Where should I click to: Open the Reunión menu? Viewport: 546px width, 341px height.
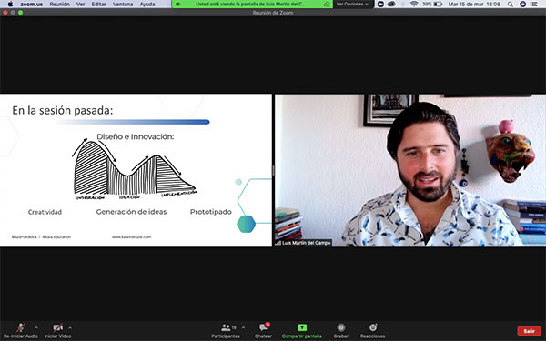(x=59, y=5)
